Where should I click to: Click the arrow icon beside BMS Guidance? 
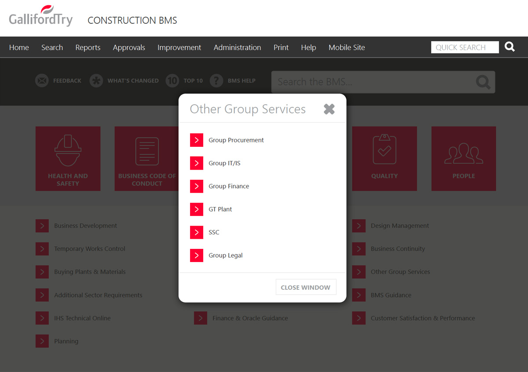[359, 295]
